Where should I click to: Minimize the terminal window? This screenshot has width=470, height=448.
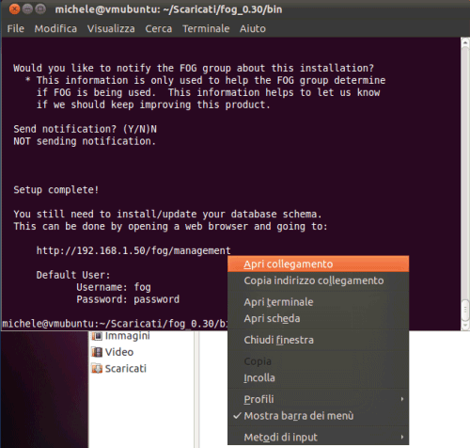27,9
